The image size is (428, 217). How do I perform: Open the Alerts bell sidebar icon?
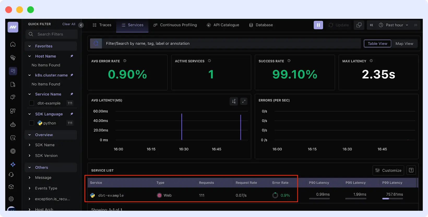point(13,97)
